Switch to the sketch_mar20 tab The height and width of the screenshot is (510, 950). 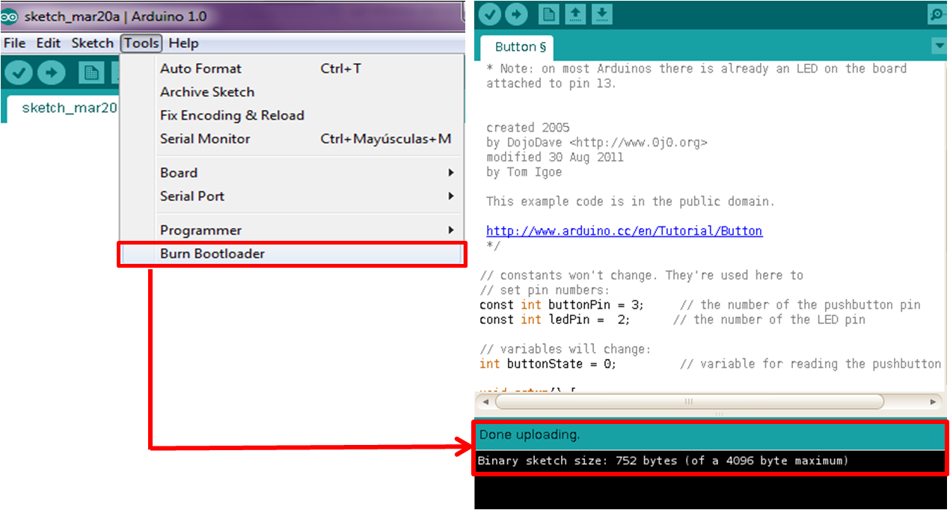(64, 108)
